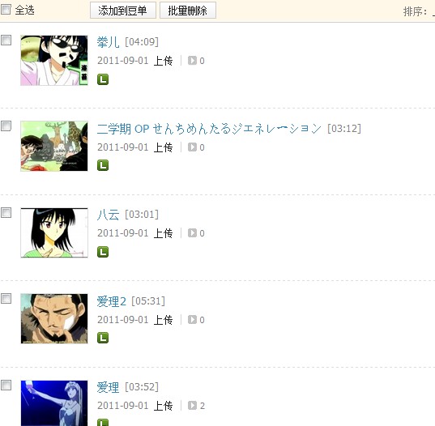The width and height of the screenshot is (435, 426).
Task: Open the 爱理2 video thumbnail
Action: [54, 318]
